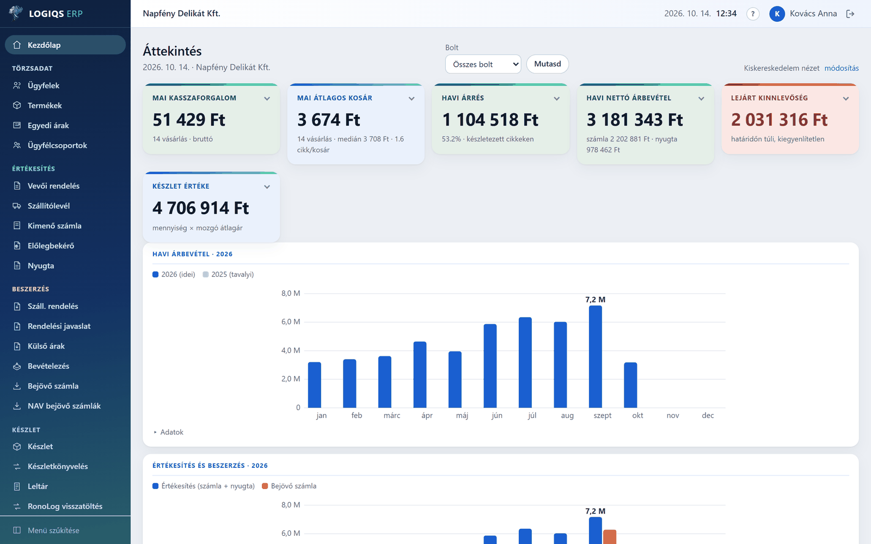The image size is (871, 544).
Task: Open Rendelési javaslat menu item
Action: tap(65, 326)
